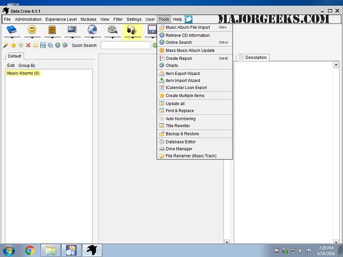This screenshot has height=257, width=343.
Task: Choose Backup & Restore
Action: point(195,134)
